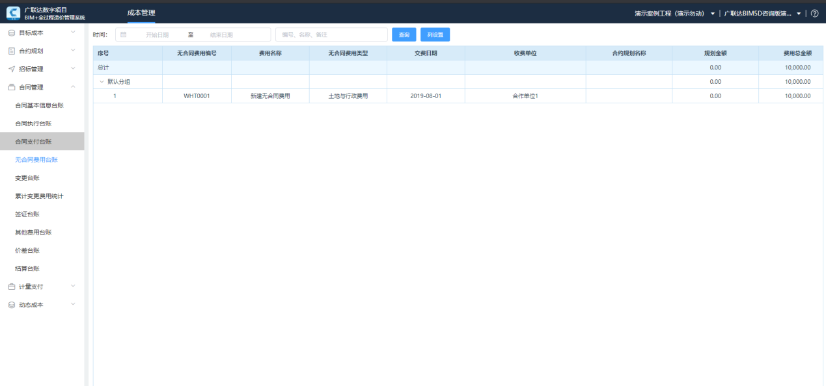Click the 查询 search button
Image resolution: width=826 pixels, height=386 pixels.
coord(404,34)
